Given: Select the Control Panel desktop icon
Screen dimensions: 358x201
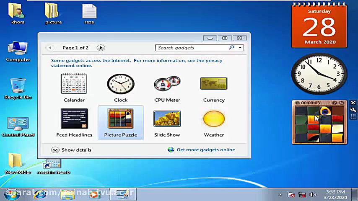Looking at the screenshot, I should [18, 127].
